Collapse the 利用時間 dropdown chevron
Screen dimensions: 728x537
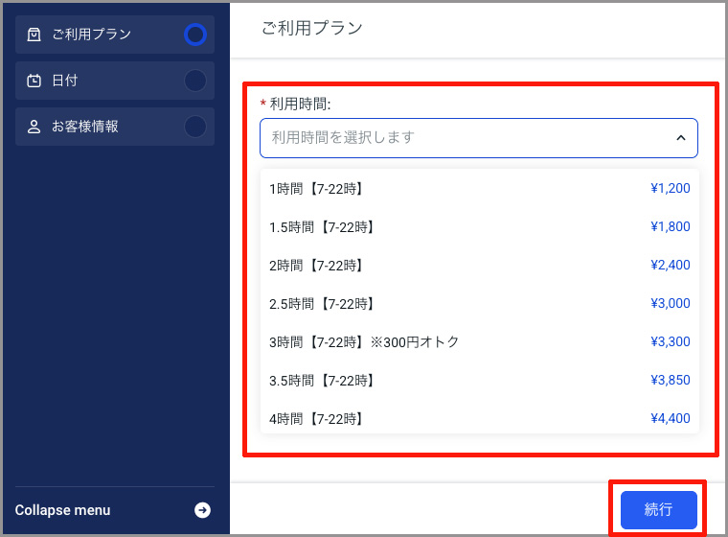(x=681, y=138)
